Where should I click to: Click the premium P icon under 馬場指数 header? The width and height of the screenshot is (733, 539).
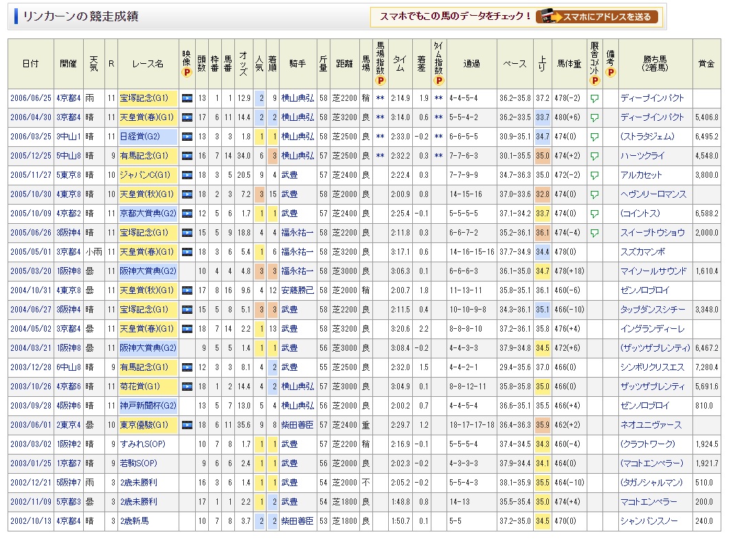[x=381, y=81]
